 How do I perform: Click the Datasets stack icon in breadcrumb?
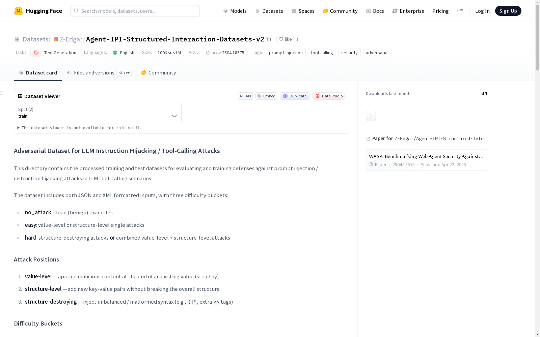coord(17,39)
